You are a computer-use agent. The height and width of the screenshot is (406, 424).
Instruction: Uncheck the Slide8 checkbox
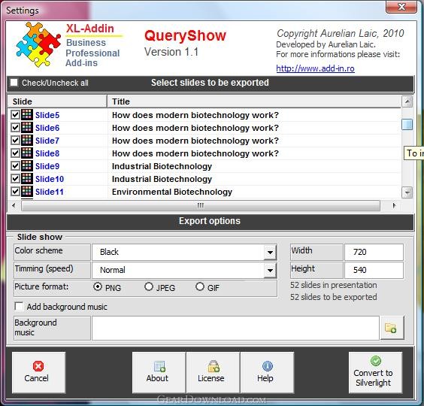tap(15, 153)
